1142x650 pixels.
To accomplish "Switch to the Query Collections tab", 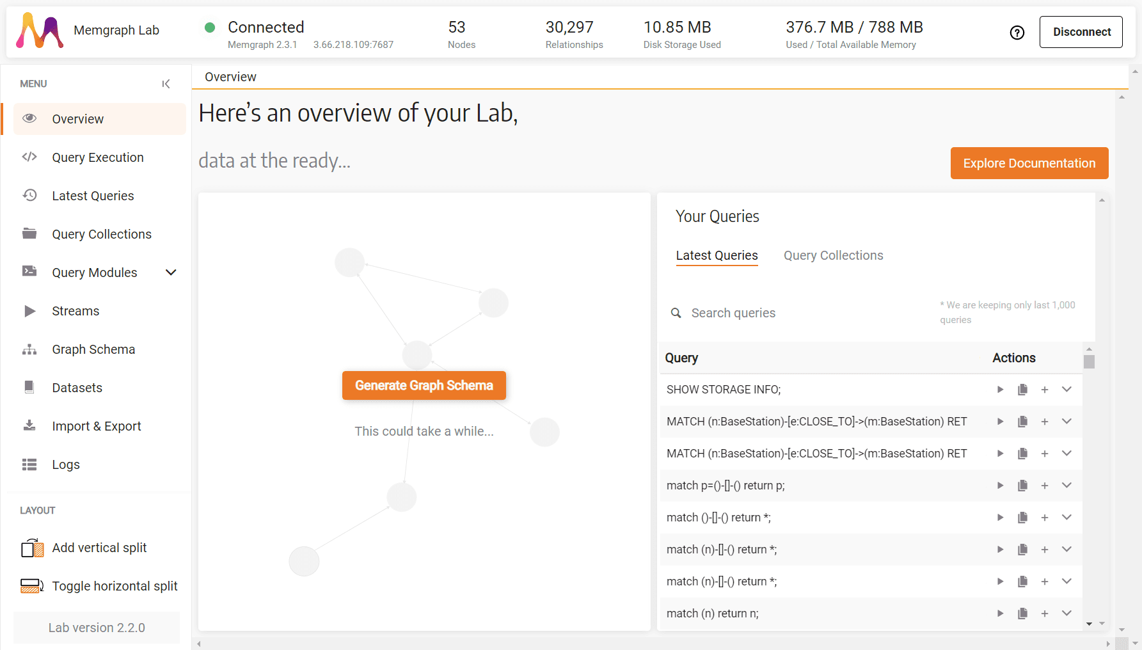I will [833, 255].
